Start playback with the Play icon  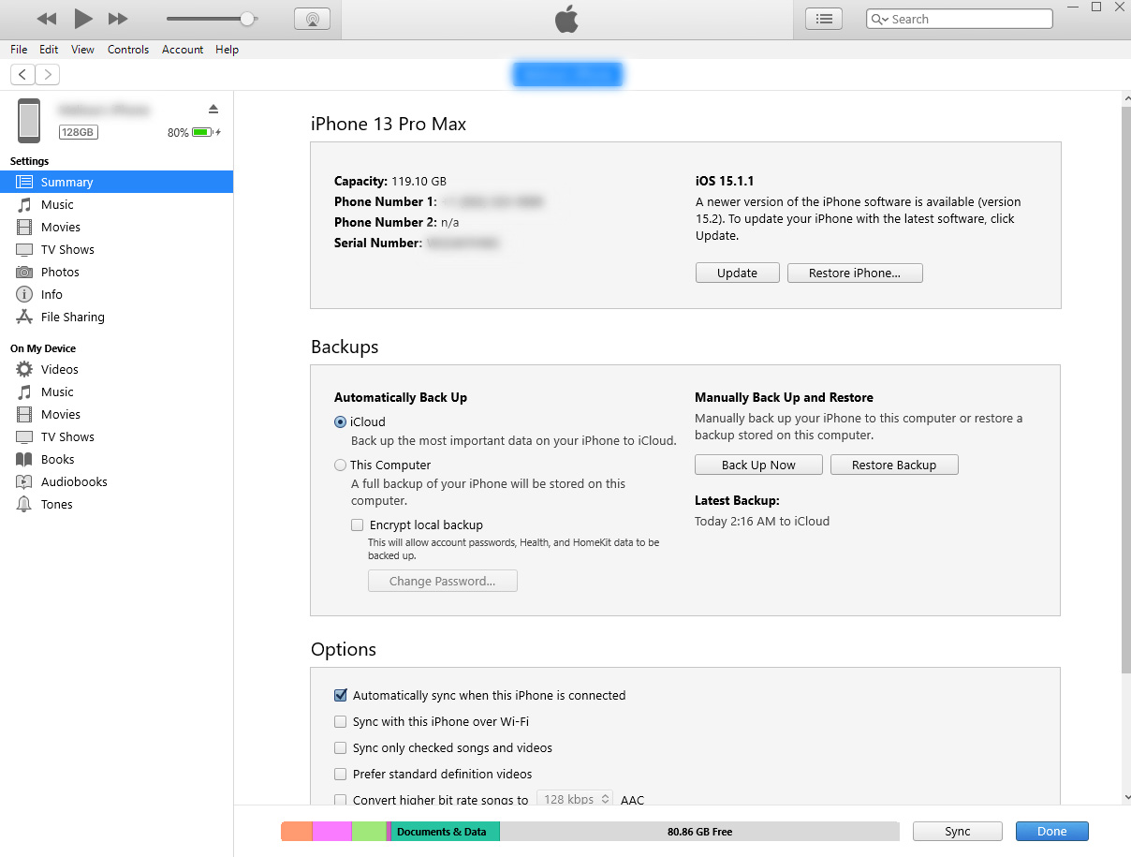click(83, 18)
